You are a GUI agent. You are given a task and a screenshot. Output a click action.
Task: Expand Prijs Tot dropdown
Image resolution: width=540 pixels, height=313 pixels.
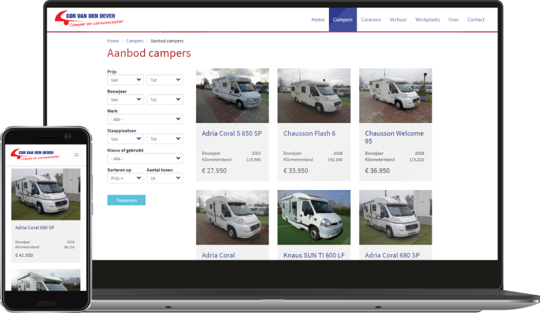click(165, 80)
